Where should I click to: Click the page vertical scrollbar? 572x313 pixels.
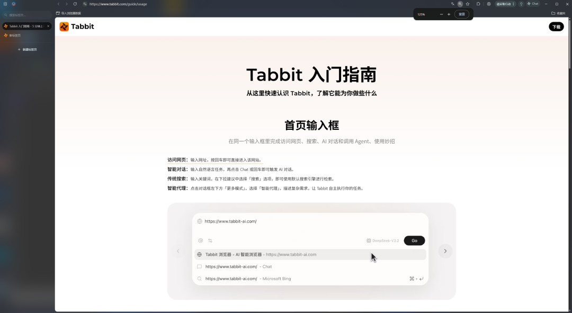[x=569, y=44]
